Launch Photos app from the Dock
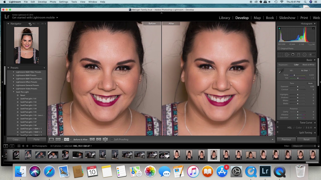This screenshot has width=321, height=180. point(150,171)
